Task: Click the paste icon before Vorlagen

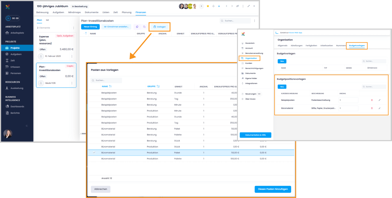Action: 144,27
